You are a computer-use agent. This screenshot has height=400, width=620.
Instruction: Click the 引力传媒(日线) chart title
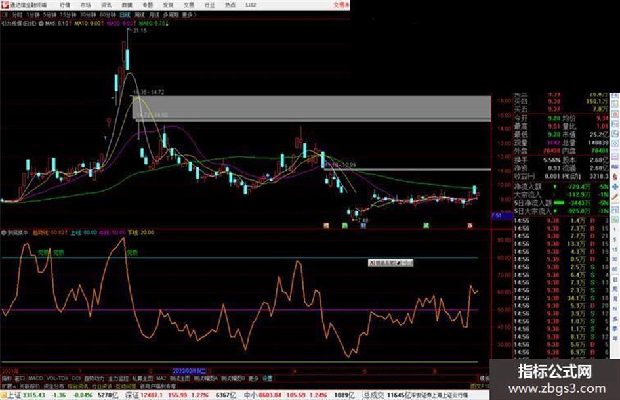tap(18, 24)
